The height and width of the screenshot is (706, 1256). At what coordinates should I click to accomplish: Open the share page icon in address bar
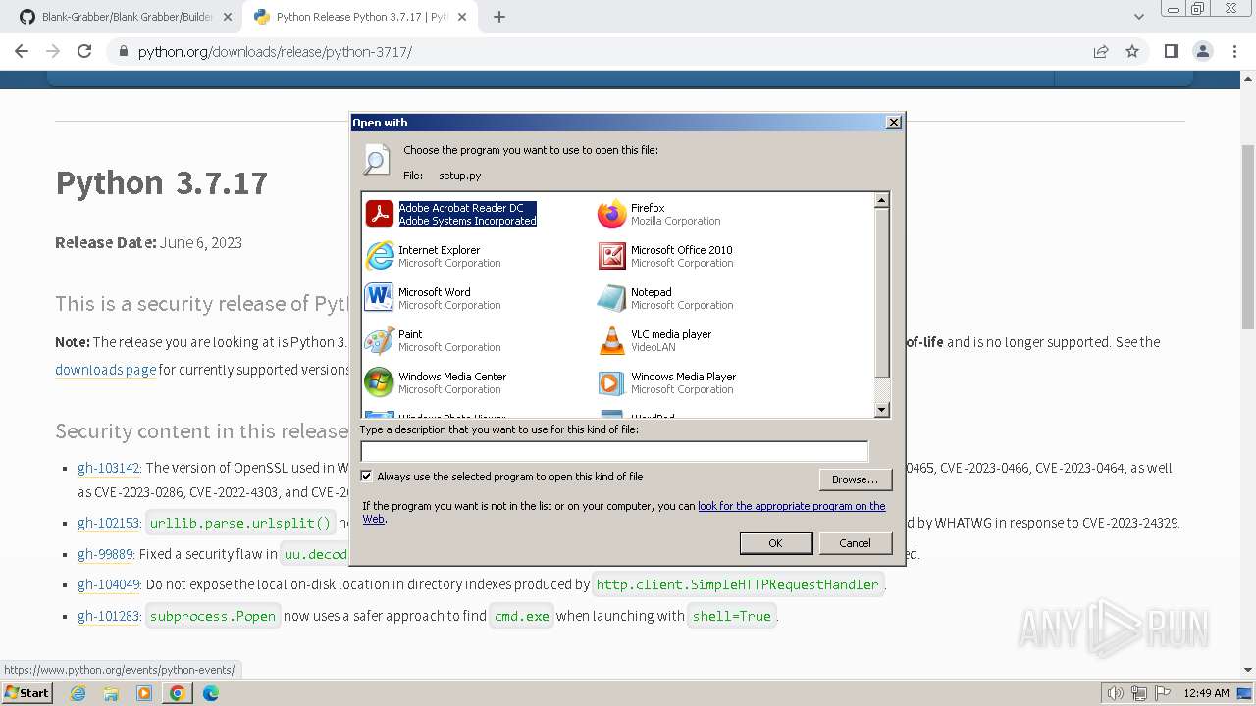tap(1101, 51)
